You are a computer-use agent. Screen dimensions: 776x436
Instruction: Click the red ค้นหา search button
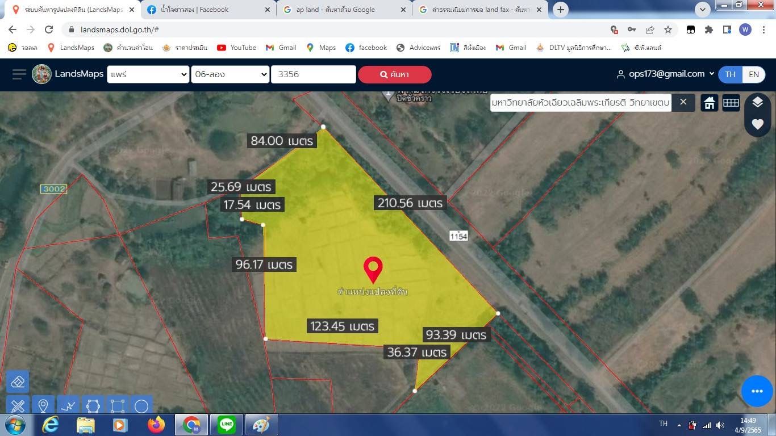coord(395,74)
